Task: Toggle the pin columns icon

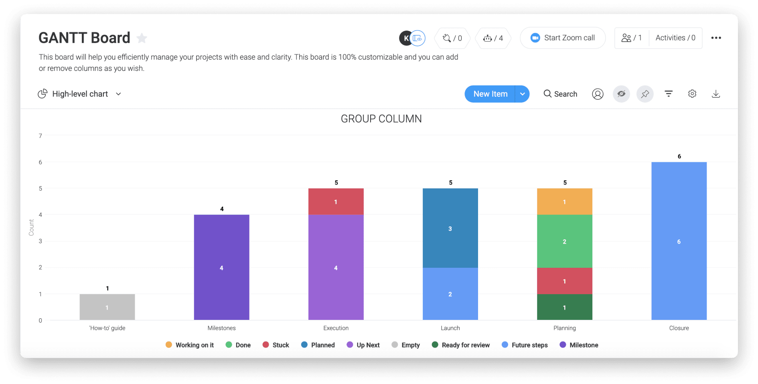Action: pyautogui.click(x=645, y=94)
